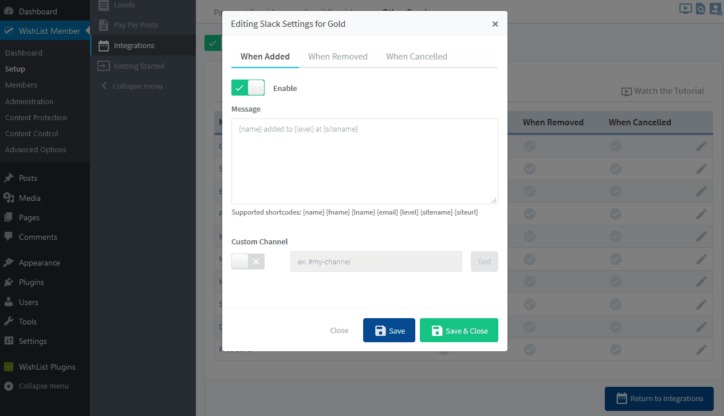Collapse the WordPress admin menu
Image resolution: width=724 pixels, height=416 pixels.
(x=38, y=386)
